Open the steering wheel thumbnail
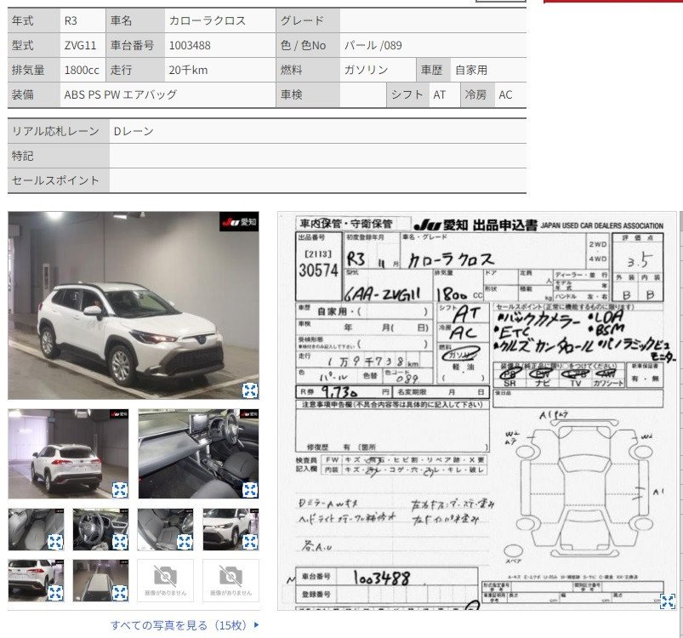The height and width of the screenshot is (638, 683). (100, 530)
